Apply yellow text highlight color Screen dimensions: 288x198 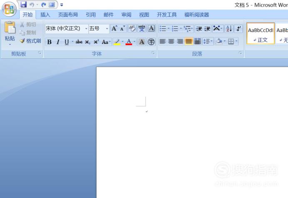[x=117, y=42]
